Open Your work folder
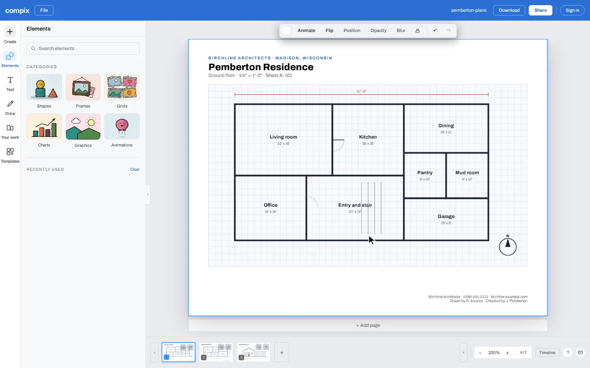Viewport: 590px width, 368px height. coord(10,131)
